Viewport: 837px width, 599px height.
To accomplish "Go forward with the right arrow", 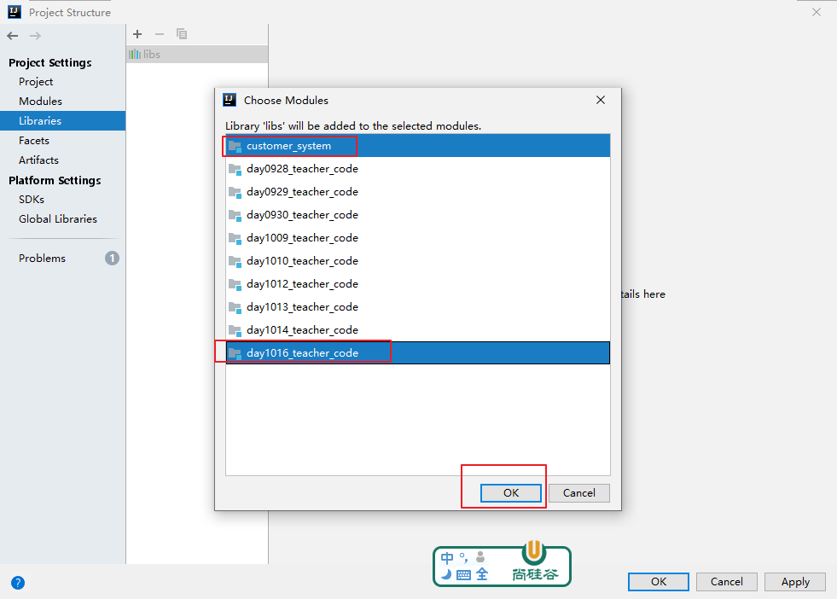I will pos(35,36).
